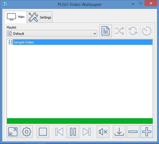
Task: Pause the playing video wallpaper
Action: point(73,132)
